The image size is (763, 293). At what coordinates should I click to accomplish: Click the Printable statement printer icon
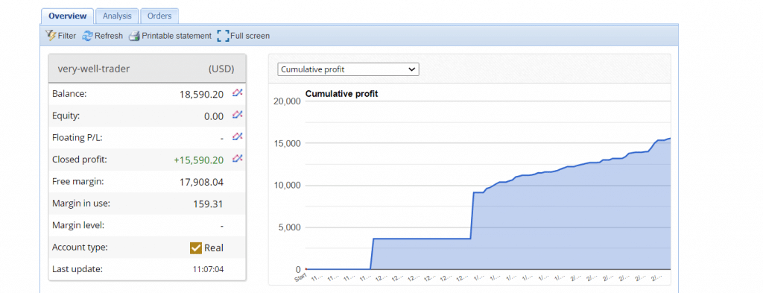tap(134, 36)
